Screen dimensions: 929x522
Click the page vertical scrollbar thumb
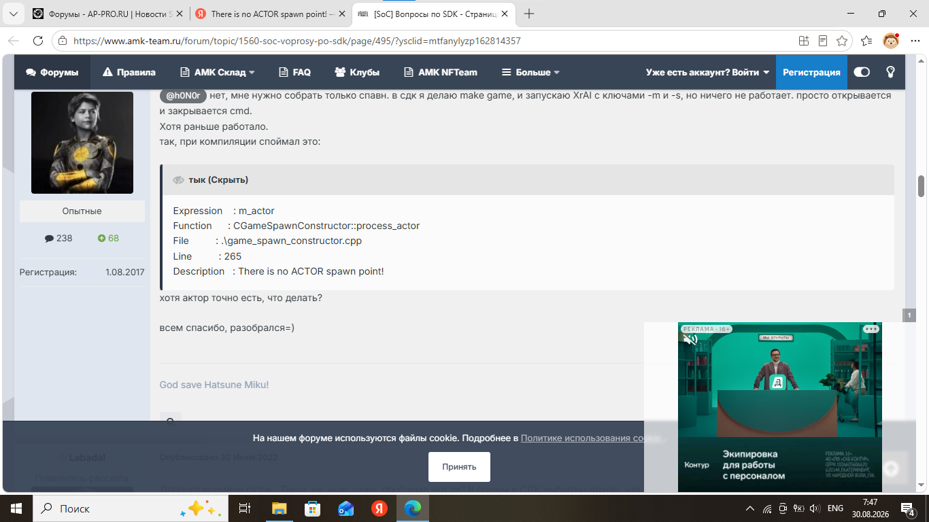[922, 186]
